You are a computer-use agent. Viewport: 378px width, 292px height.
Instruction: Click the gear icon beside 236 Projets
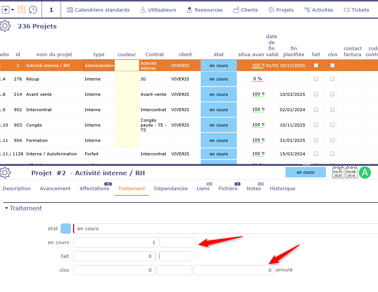click(5, 26)
